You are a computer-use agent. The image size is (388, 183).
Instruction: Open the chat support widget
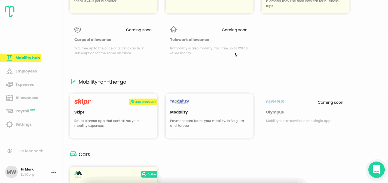pyautogui.click(x=377, y=170)
